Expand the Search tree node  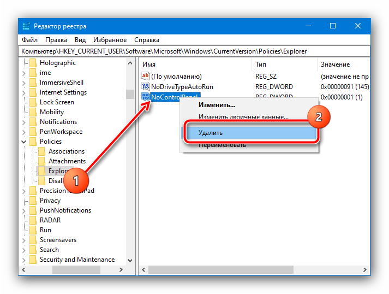tap(24, 250)
